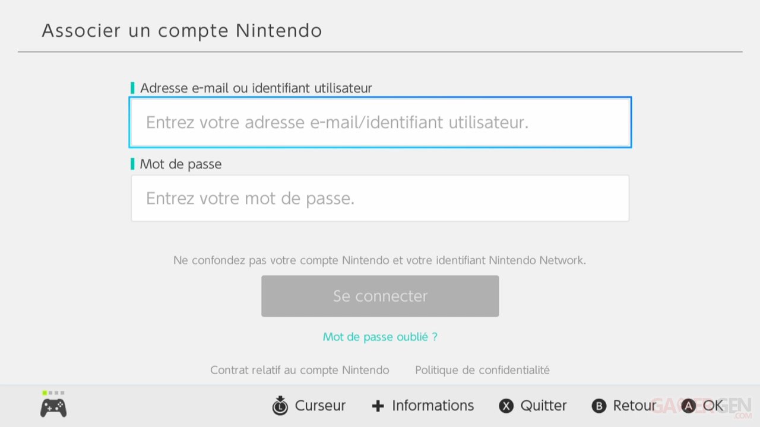Viewport: 760px width, 427px height.
Task: Click the Adresse e-mail ou identifiant utilisateur label
Action: [256, 88]
